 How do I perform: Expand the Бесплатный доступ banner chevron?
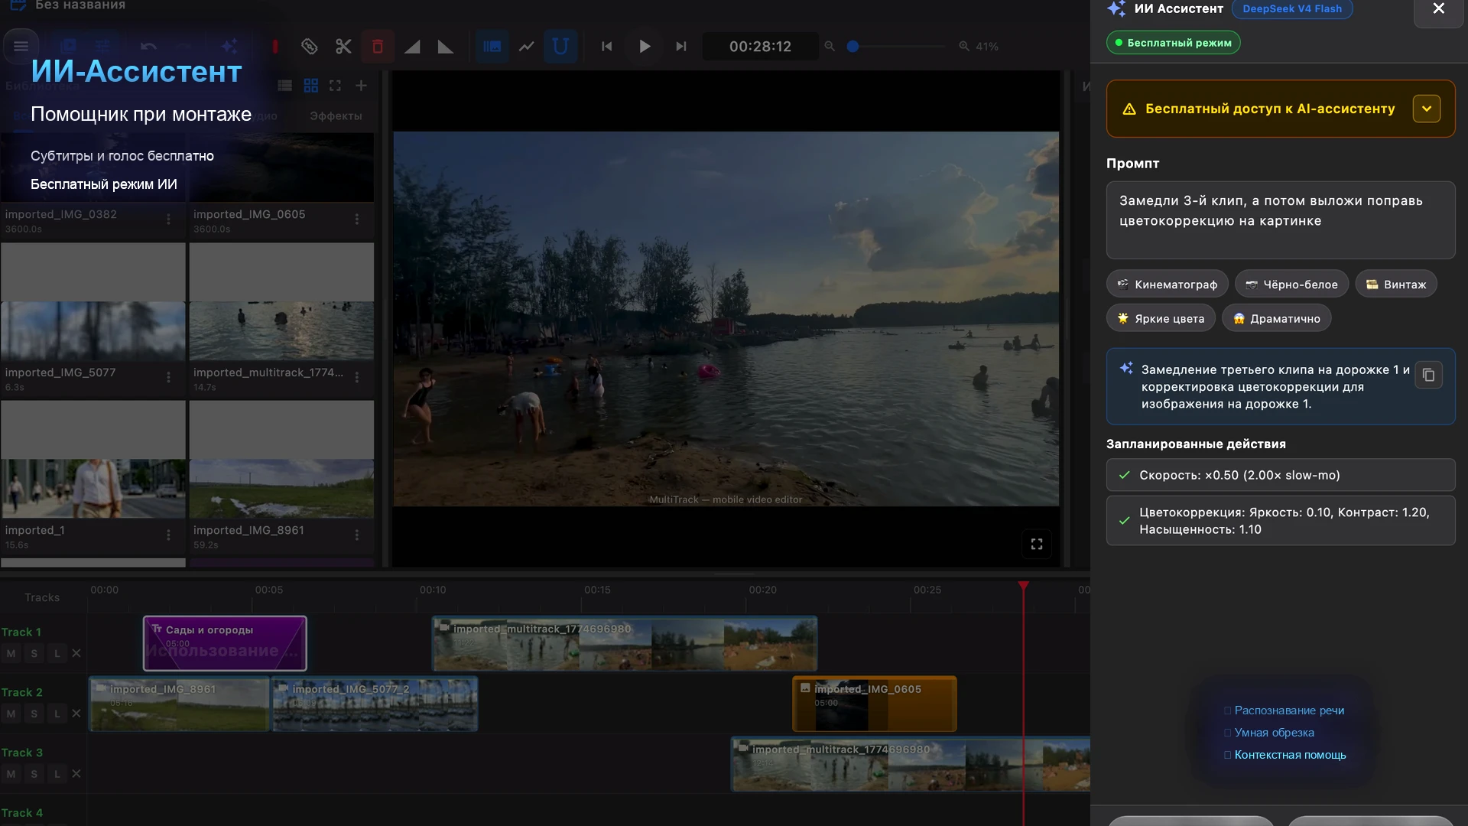1427,109
